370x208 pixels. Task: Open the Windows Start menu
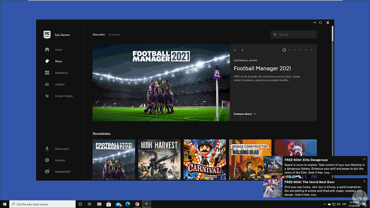click(5, 204)
